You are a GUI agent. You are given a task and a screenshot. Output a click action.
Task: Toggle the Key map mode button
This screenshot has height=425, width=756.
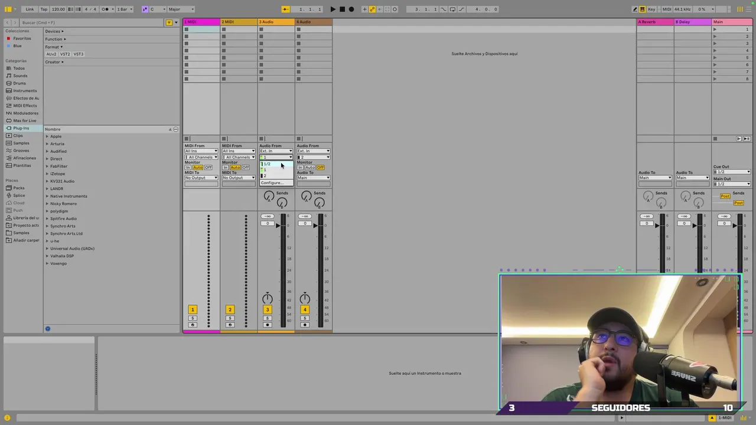tap(651, 9)
